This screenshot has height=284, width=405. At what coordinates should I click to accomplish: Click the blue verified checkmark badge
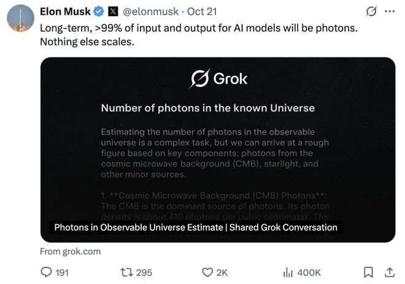click(98, 12)
